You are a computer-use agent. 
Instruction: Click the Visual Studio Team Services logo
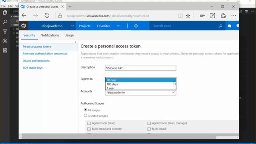tap(24, 26)
